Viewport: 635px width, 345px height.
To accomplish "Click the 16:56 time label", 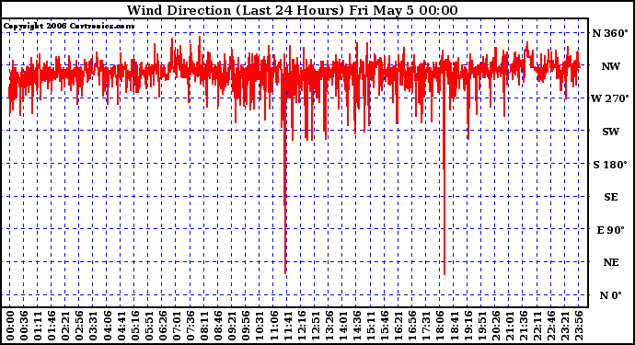I will [x=412, y=326].
